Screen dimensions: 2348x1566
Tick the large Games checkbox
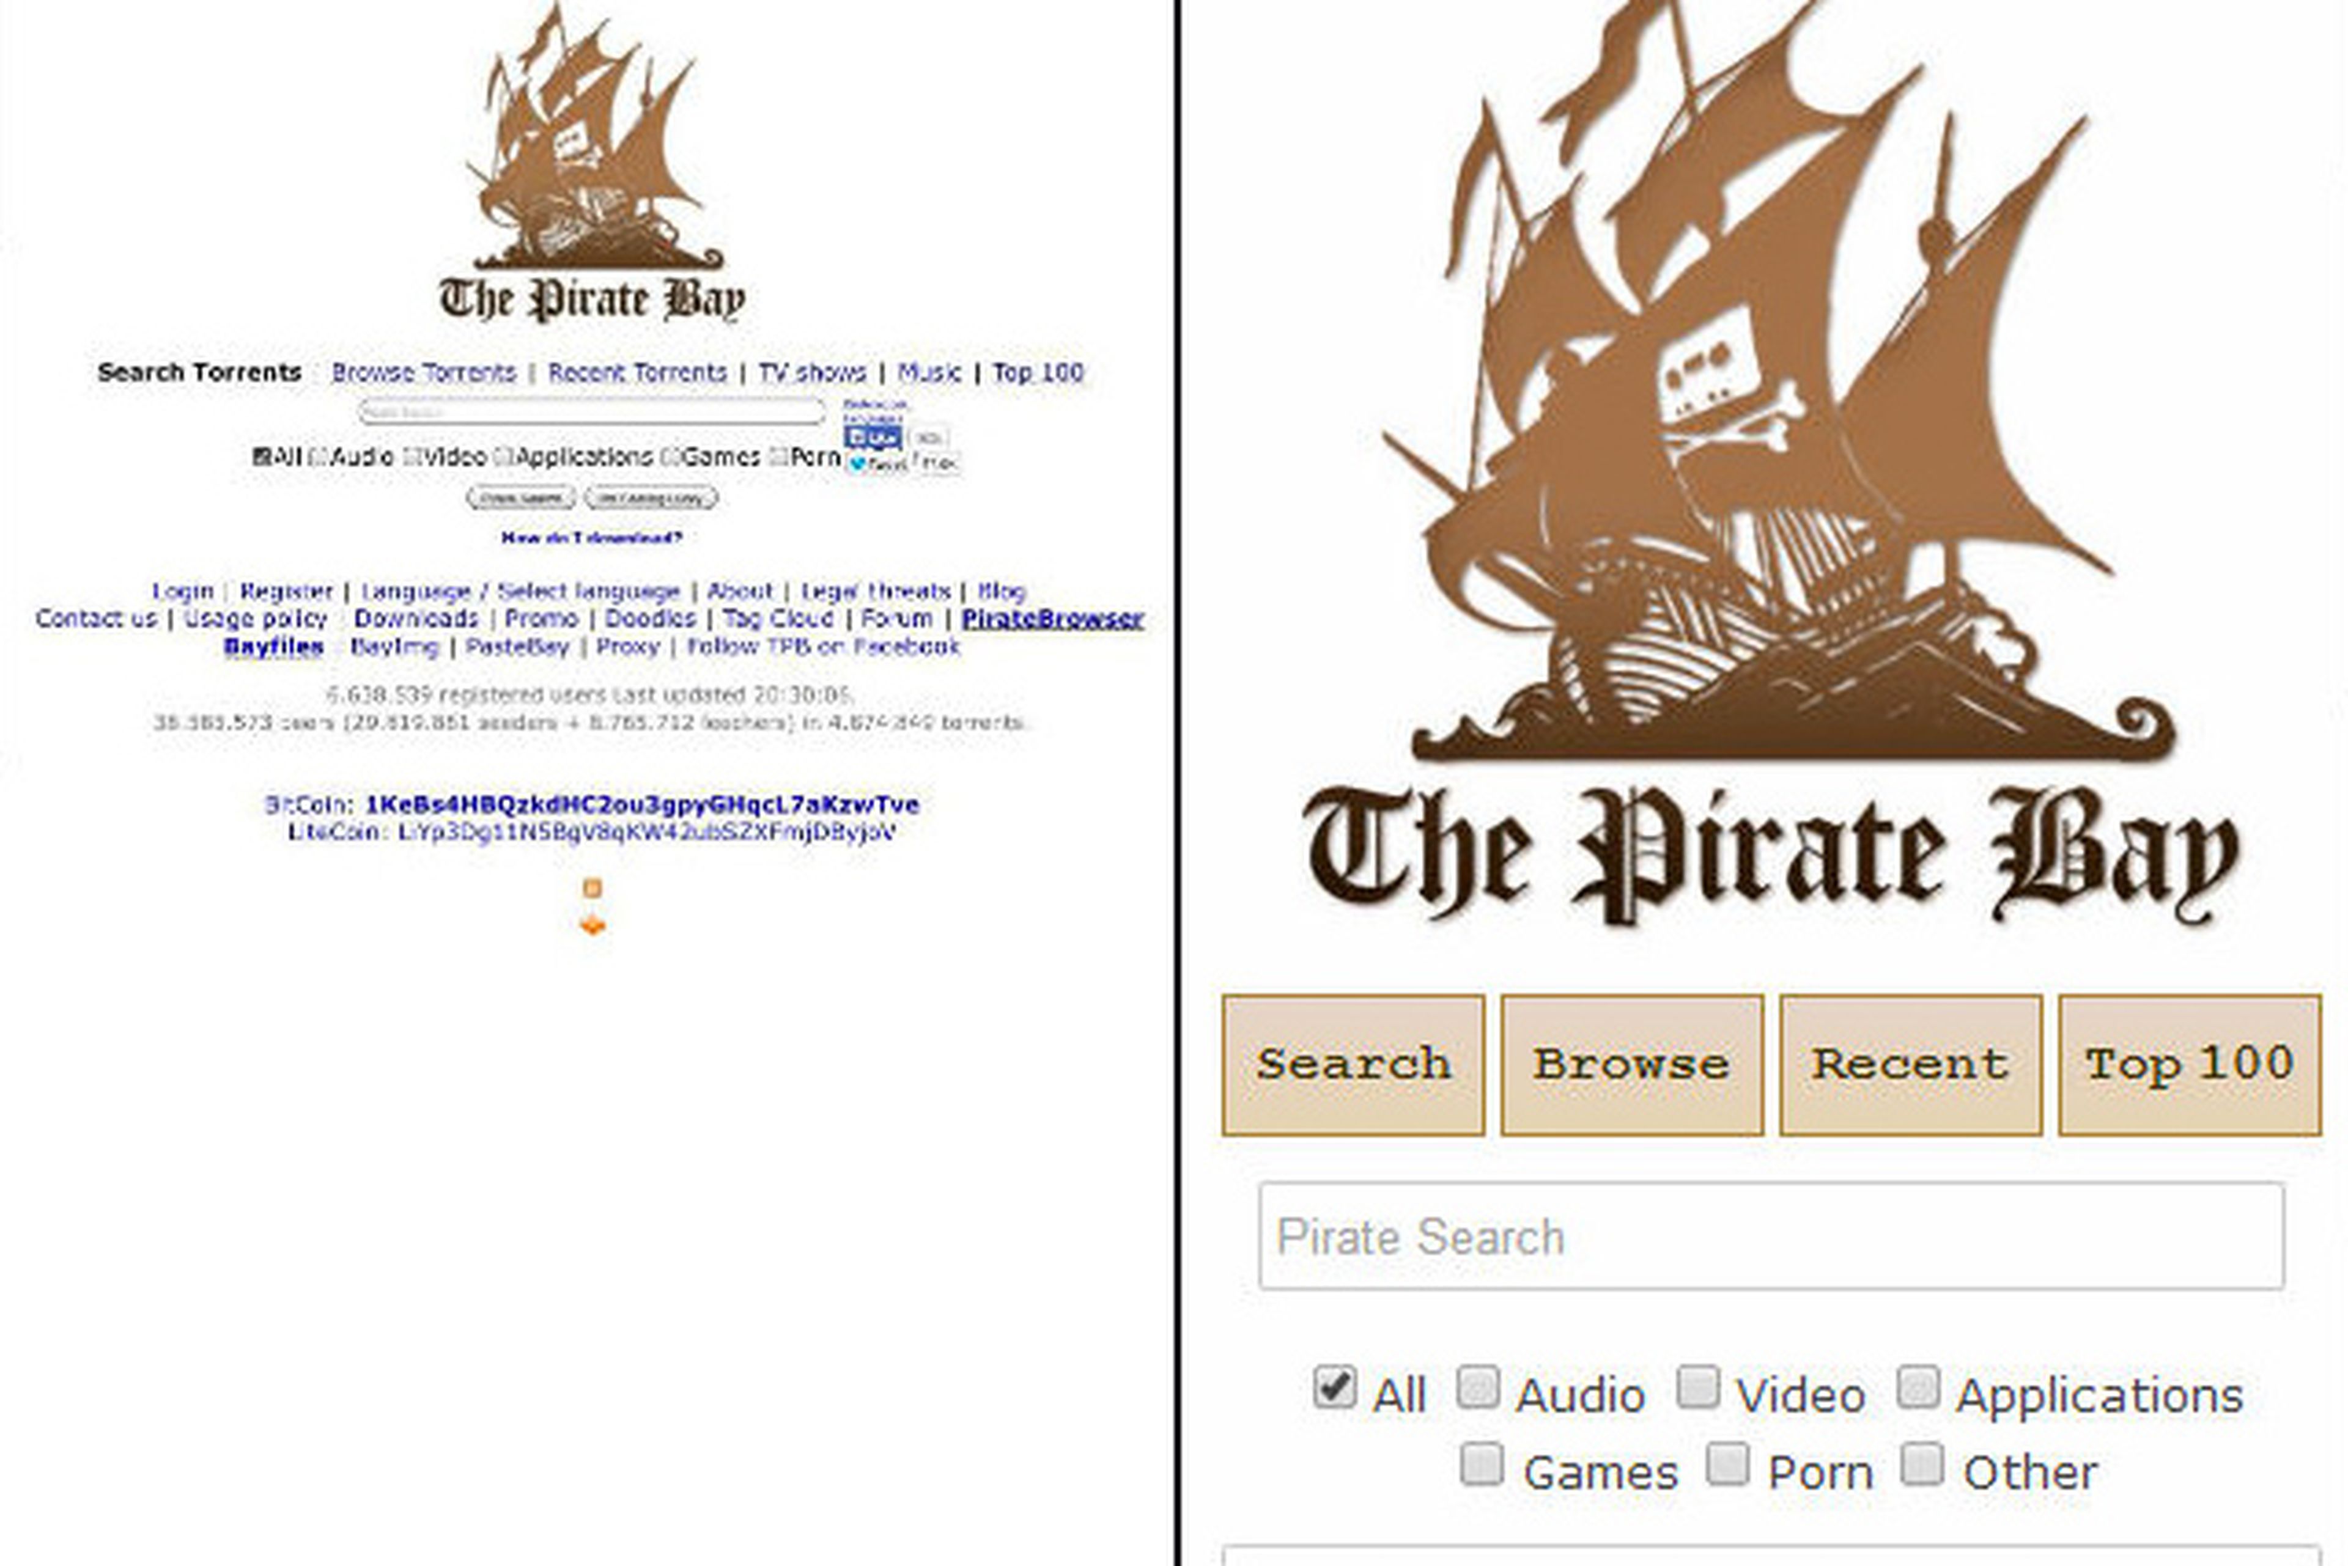[1481, 1464]
